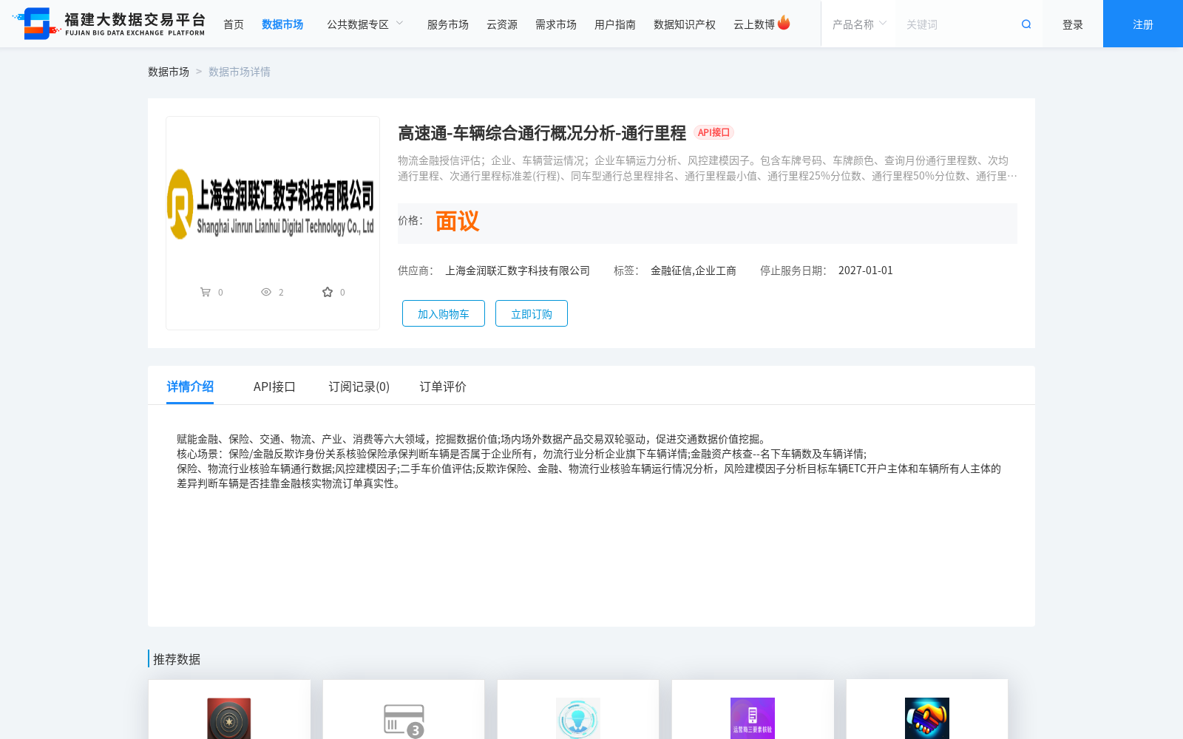Image resolution: width=1183 pixels, height=739 pixels.
Task: Click the 数据市场 breadcrumb link
Action: (x=169, y=72)
